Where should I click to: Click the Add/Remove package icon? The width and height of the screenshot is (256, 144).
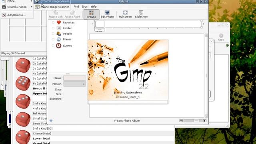(4, 15)
